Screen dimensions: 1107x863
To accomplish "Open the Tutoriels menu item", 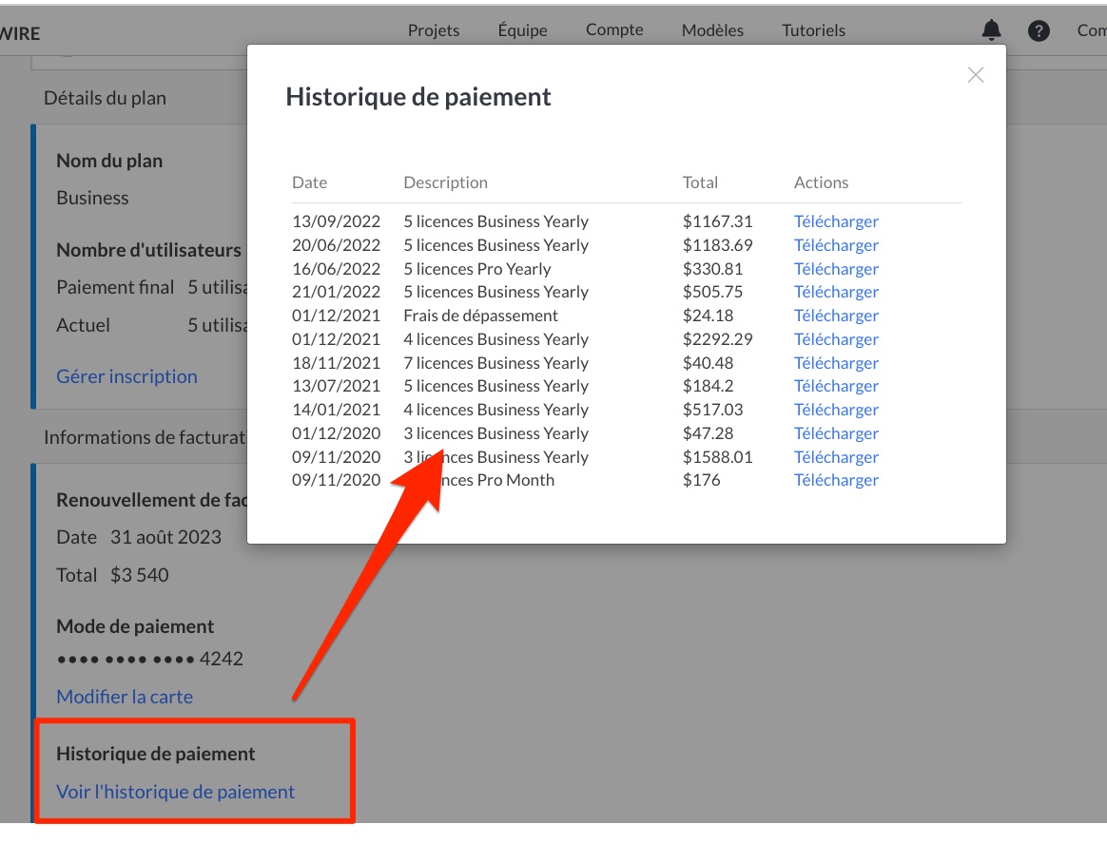I will pos(813,30).
